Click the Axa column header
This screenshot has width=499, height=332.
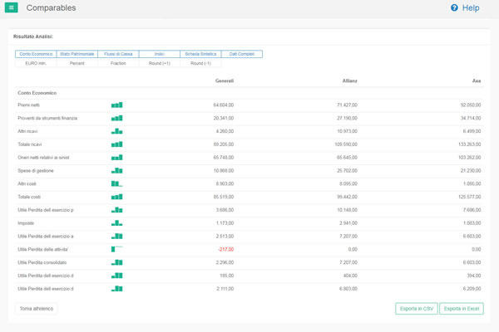point(477,81)
